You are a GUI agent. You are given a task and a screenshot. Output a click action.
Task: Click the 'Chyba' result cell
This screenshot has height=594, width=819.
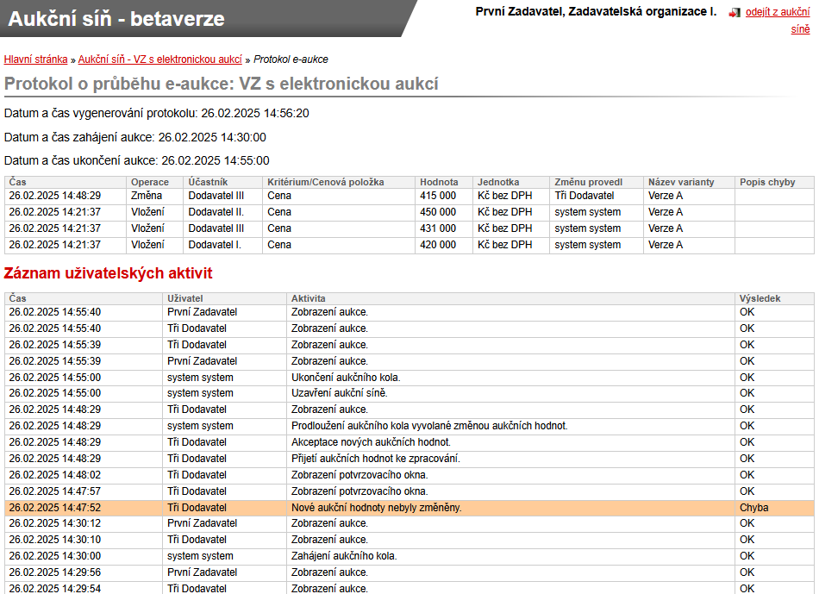click(x=753, y=508)
